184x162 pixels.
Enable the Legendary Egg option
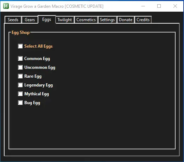point(20,85)
